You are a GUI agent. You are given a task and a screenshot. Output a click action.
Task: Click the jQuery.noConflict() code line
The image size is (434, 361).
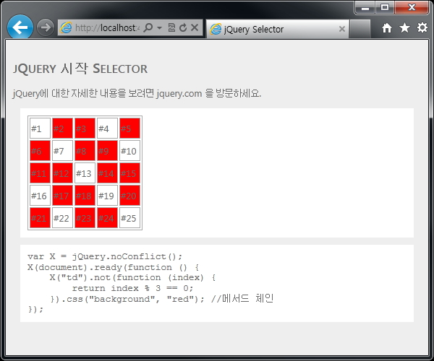tap(105, 256)
